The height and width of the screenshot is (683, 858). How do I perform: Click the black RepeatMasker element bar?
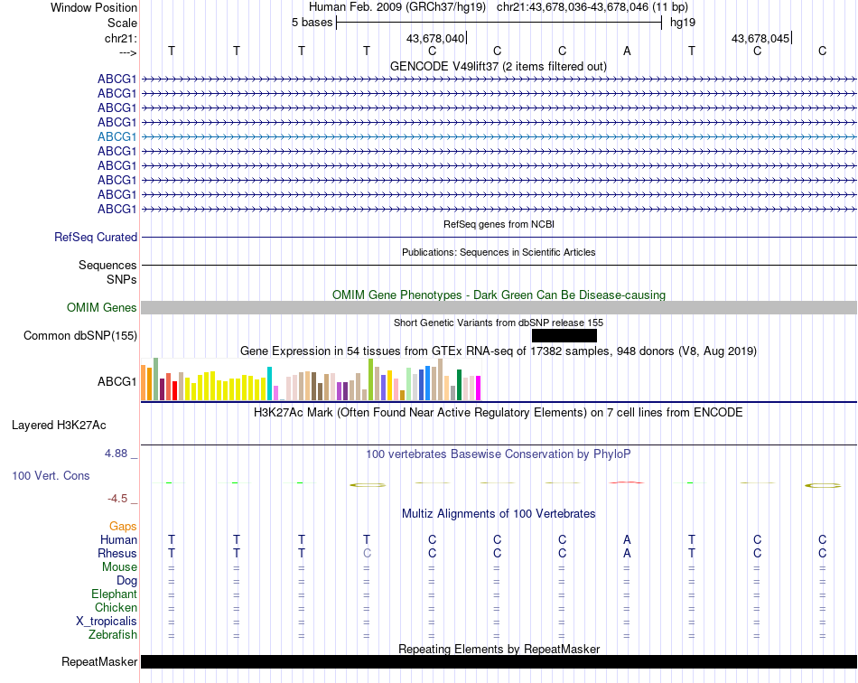pyautogui.click(x=499, y=661)
